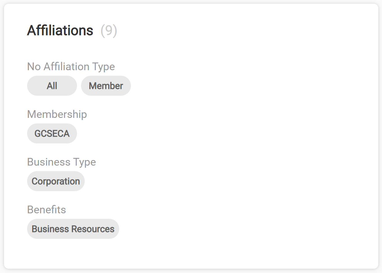Viewport: 382px width, 273px height.
Task: Enable the GCSECA membership filter
Action: click(52, 133)
